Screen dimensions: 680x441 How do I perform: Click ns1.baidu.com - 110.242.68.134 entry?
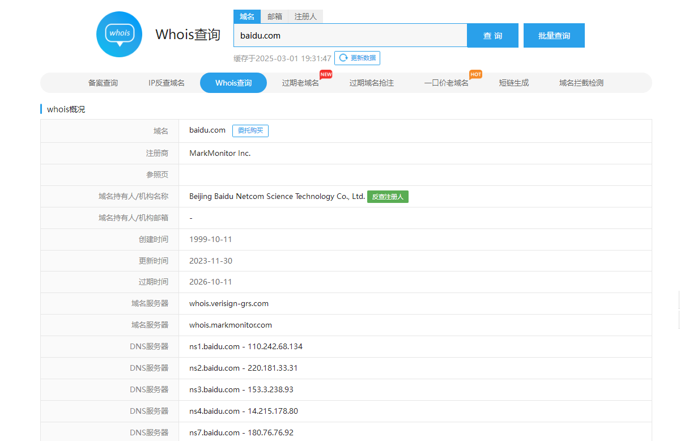tap(246, 346)
